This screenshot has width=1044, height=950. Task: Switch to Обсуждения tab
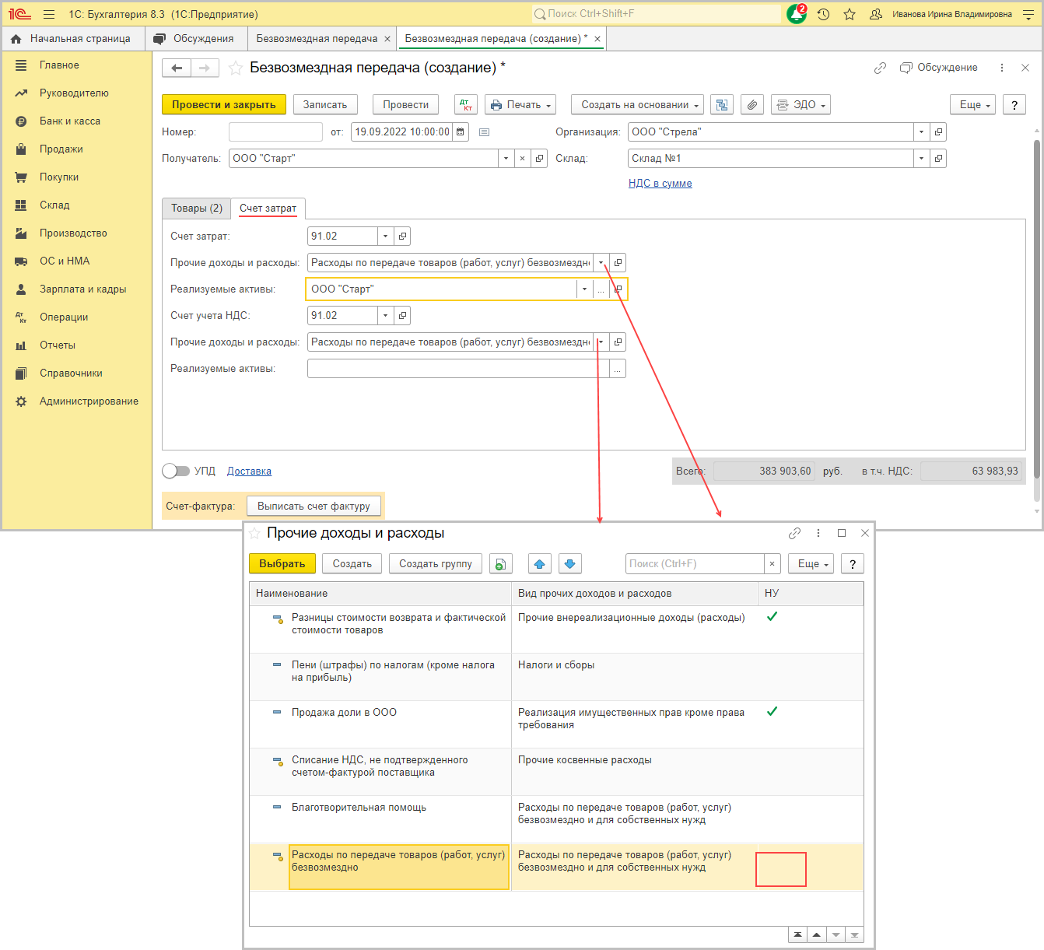pos(195,39)
